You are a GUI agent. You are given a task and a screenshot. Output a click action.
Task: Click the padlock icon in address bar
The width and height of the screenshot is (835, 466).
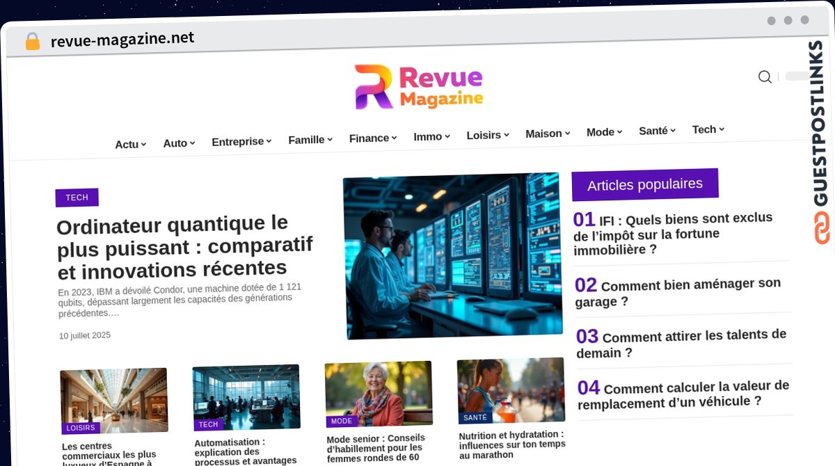click(x=32, y=42)
